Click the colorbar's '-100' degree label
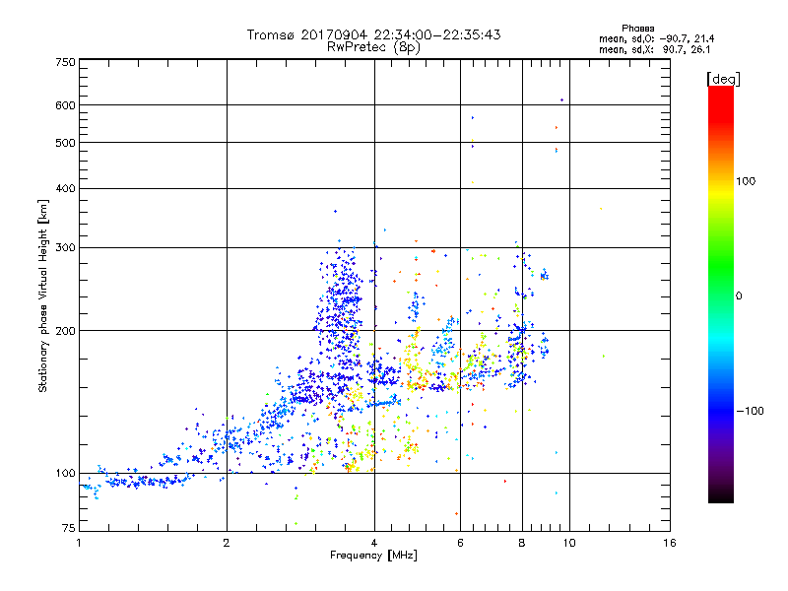This screenshot has width=788, height=591. (x=751, y=411)
